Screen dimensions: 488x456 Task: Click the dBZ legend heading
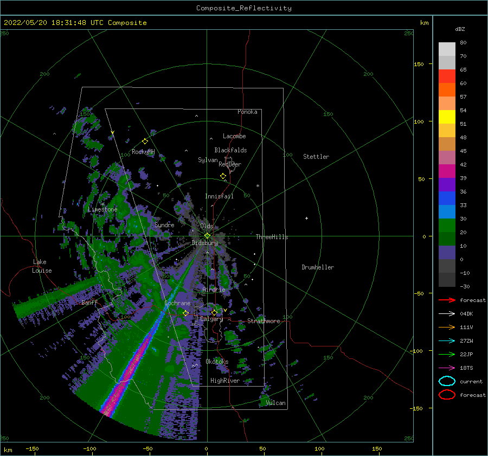pos(460,29)
